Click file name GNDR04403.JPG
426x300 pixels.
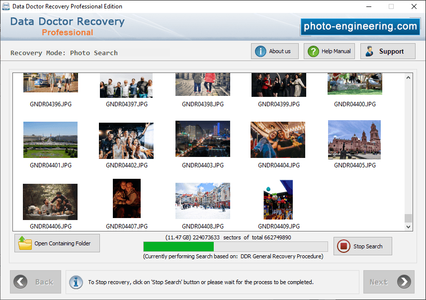pos(203,165)
